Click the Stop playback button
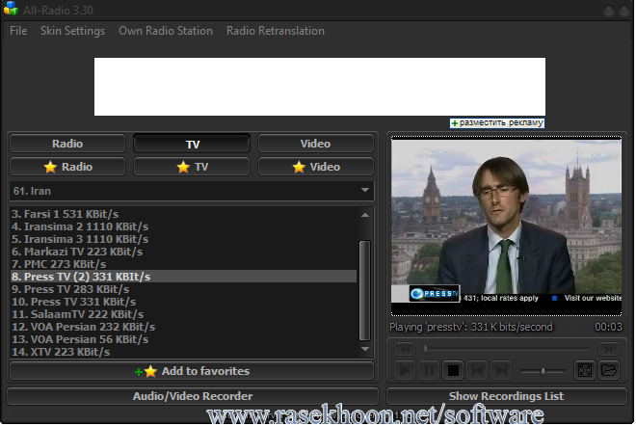636x426 pixels. pyautogui.click(x=453, y=370)
